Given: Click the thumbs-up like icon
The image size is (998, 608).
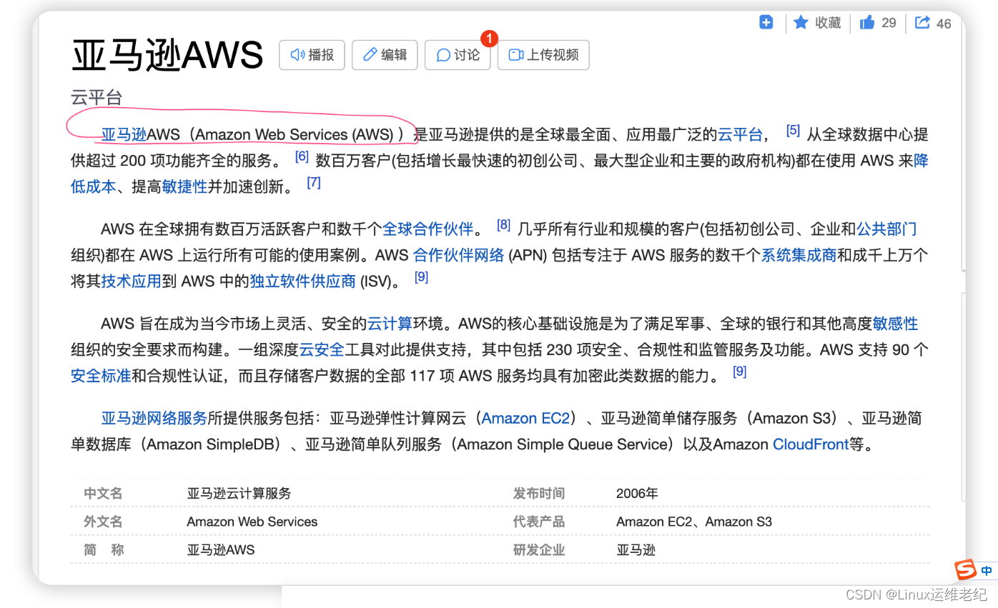Looking at the screenshot, I should point(867,23).
